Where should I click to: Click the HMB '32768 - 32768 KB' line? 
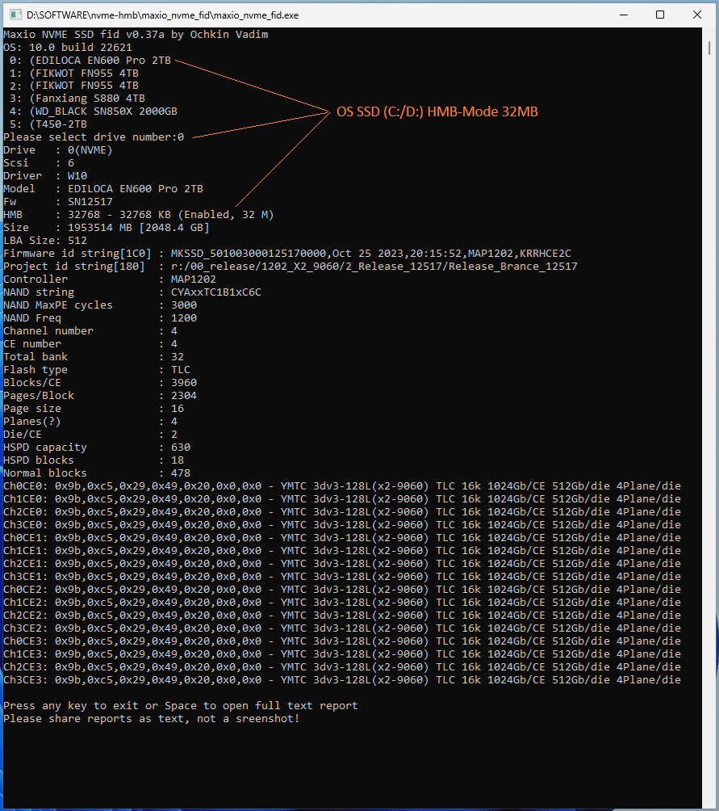[x=139, y=215]
